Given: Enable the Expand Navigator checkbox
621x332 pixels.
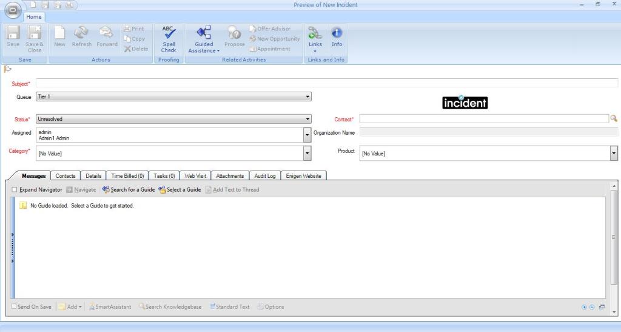Looking at the screenshot, I should pos(15,190).
